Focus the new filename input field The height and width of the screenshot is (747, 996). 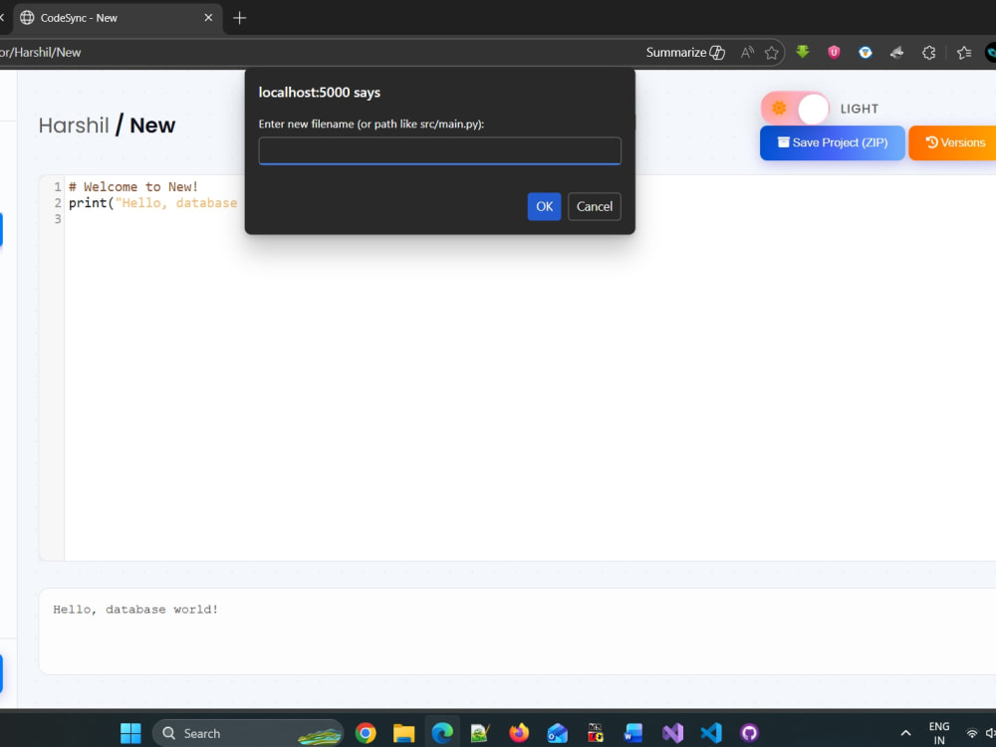(x=439, y=150)
